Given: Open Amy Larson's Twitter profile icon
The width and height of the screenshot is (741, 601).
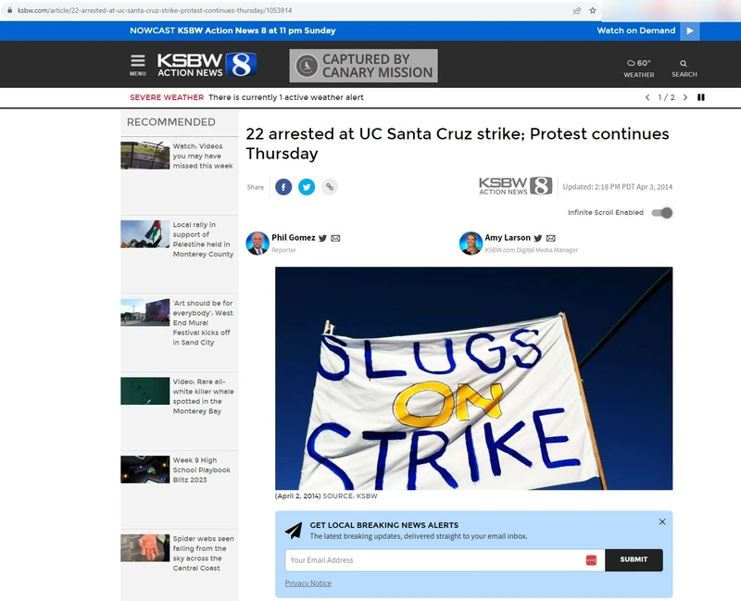Looking at the screenshot, I should 538,238.
